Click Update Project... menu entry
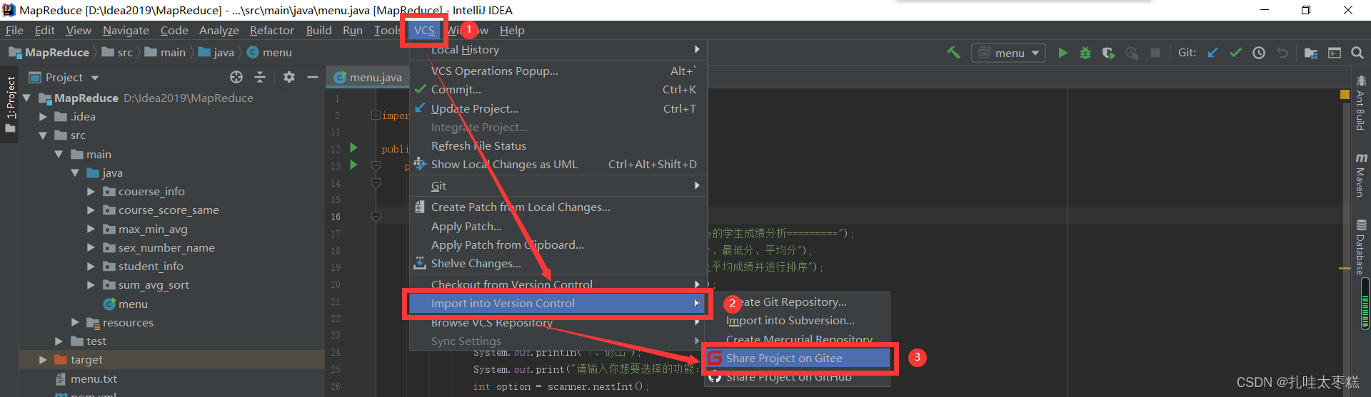The image size is (1371, 397). point(558,109)
